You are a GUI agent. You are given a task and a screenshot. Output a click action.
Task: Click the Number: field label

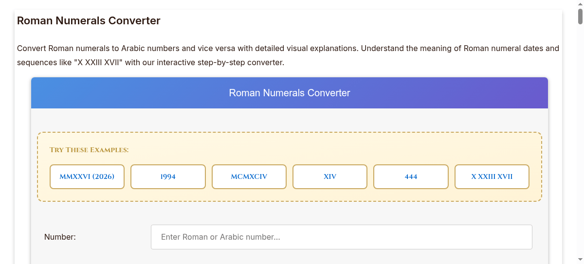60,237
